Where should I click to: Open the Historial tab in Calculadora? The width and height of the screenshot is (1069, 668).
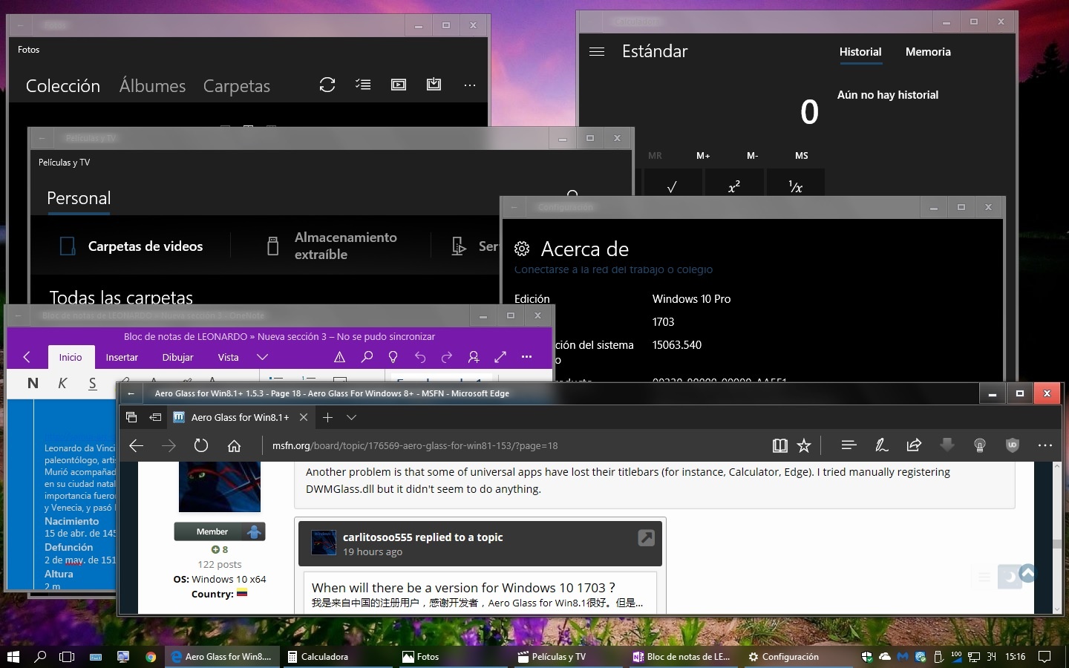coord(860,52)
